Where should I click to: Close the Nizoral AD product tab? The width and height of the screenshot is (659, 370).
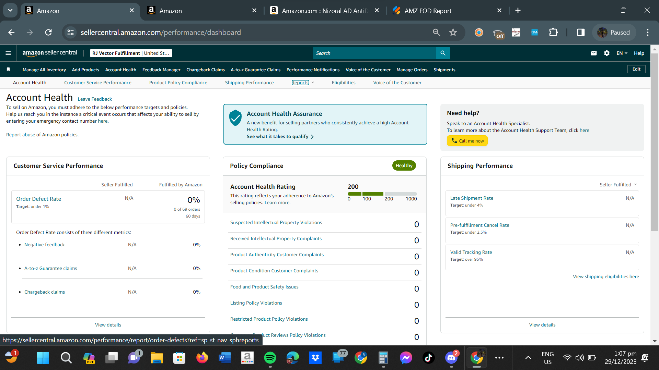[377, 11]
